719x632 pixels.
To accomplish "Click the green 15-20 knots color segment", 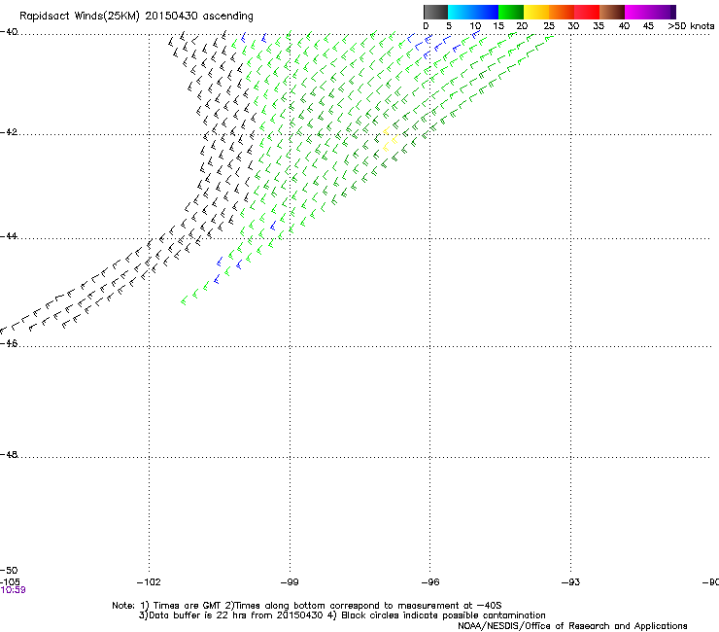I will pos(511,12).
